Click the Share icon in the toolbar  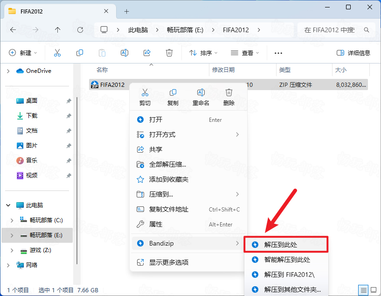tap(147, 53)
